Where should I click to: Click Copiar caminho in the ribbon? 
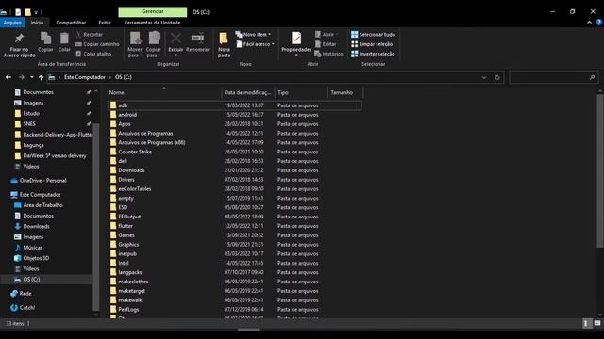coord(97,44)
